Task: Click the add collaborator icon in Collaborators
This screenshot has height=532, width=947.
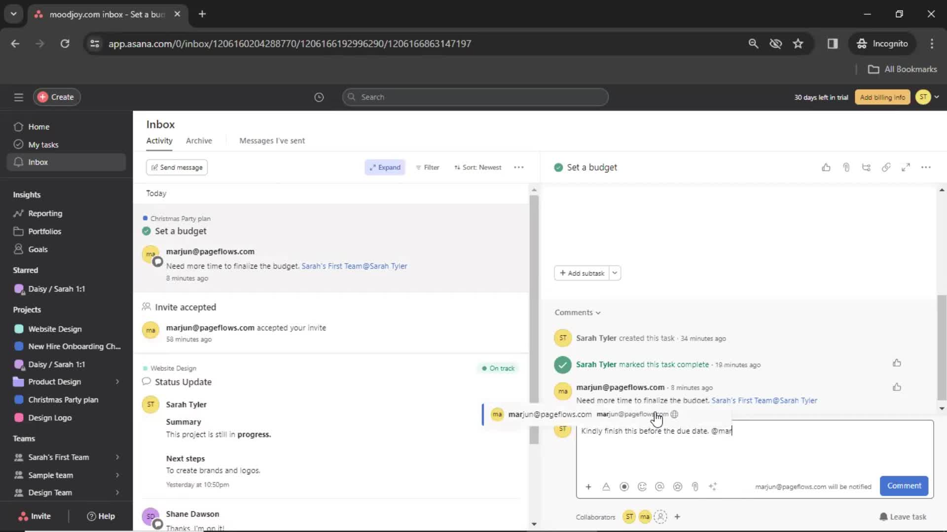Action: click(660, 516)
